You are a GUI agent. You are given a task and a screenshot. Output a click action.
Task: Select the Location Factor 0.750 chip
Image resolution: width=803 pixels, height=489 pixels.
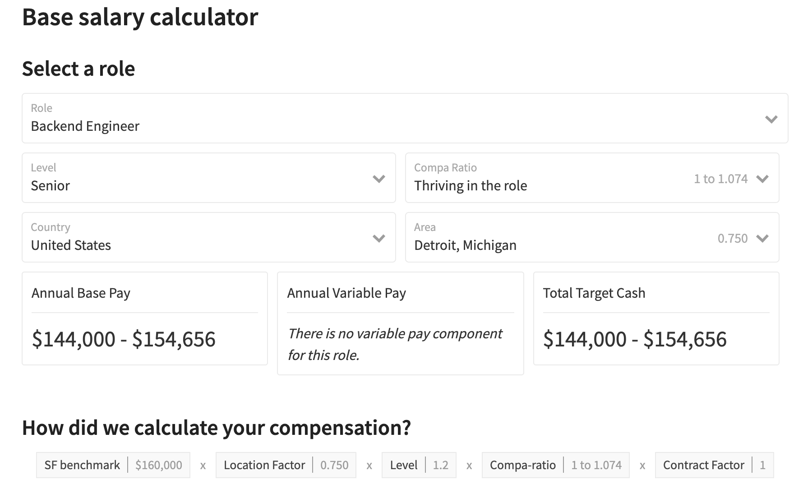point(286,465)
